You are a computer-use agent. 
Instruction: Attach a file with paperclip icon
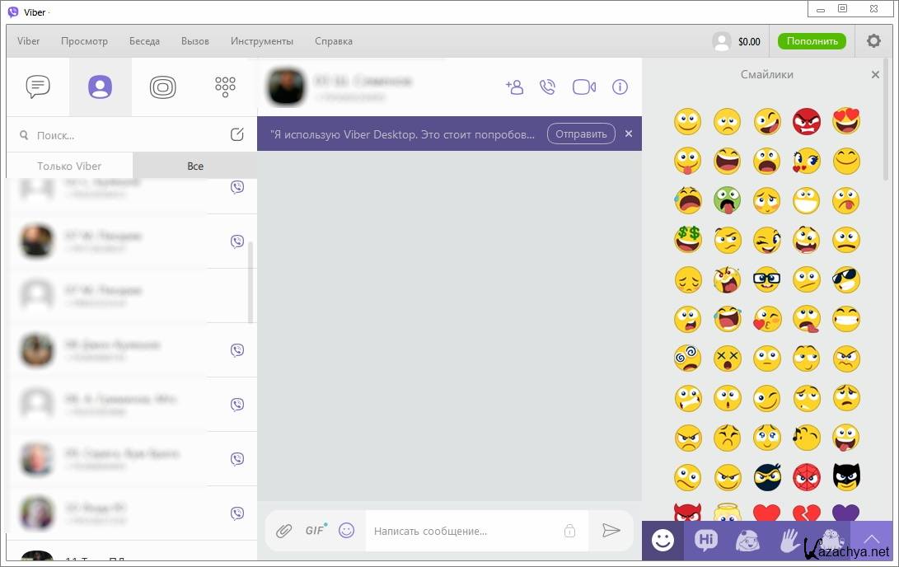point(283,531)
